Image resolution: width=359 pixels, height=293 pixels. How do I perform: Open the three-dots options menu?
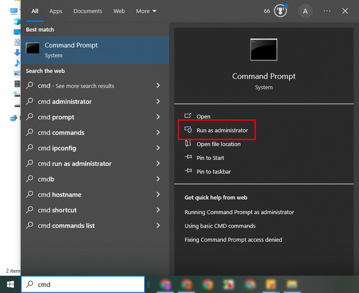[x=326, y=11]
